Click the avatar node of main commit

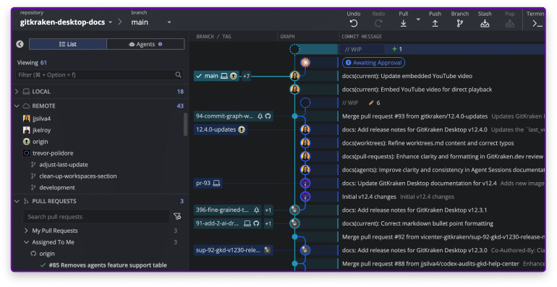294,76
